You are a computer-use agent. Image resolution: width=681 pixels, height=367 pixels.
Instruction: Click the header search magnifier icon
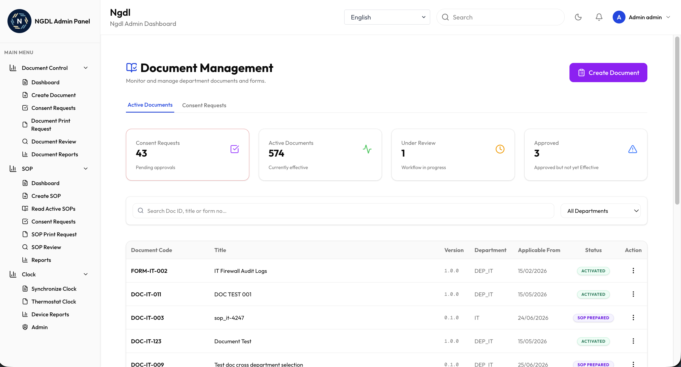click(x=445, y=17)
